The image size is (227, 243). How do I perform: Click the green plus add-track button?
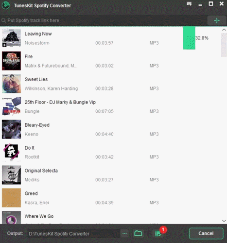point(217,20)
